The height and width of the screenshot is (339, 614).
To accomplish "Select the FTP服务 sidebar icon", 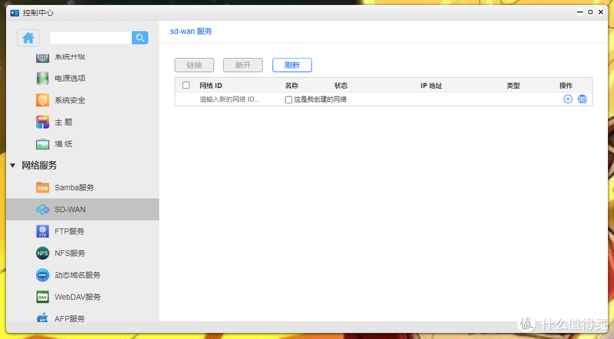I will tap(42, 231).
